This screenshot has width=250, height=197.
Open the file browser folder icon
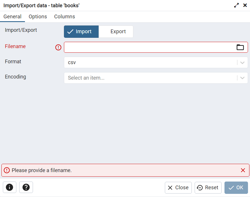pyautogui.click(x=240, y=47)
